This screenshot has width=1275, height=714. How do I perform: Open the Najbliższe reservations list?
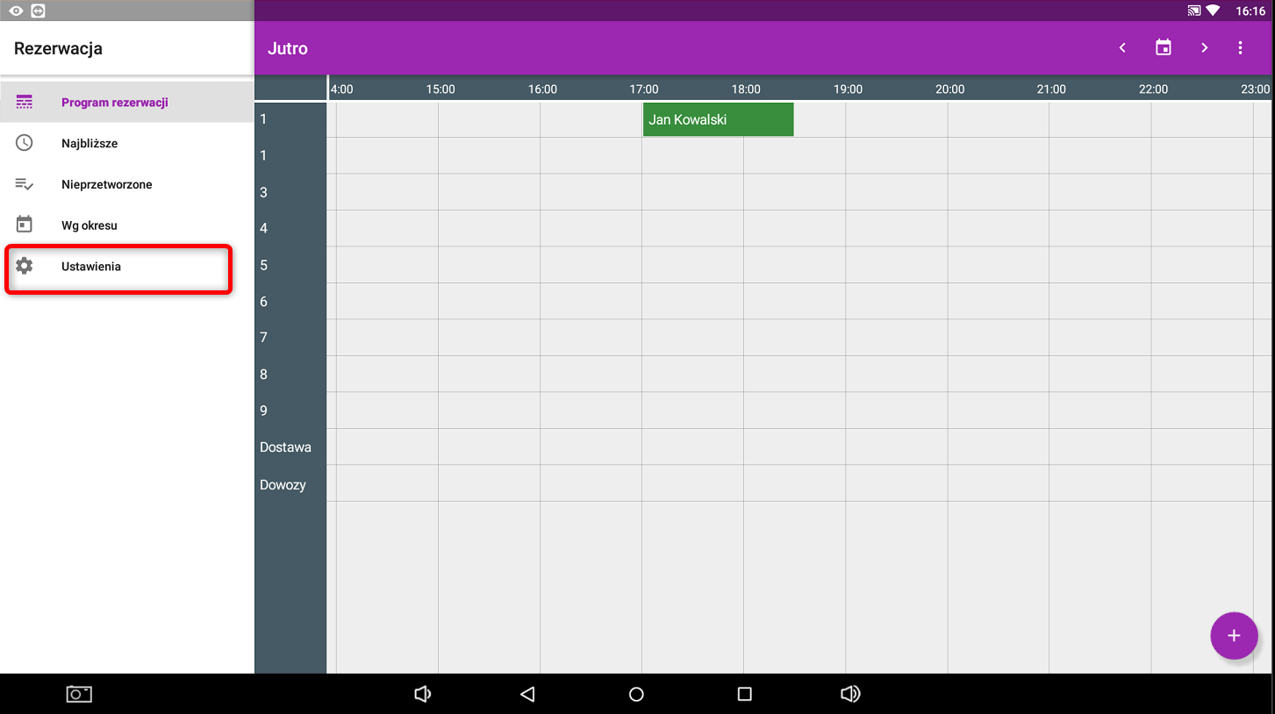pyautogui.click(x=90, y=143)
